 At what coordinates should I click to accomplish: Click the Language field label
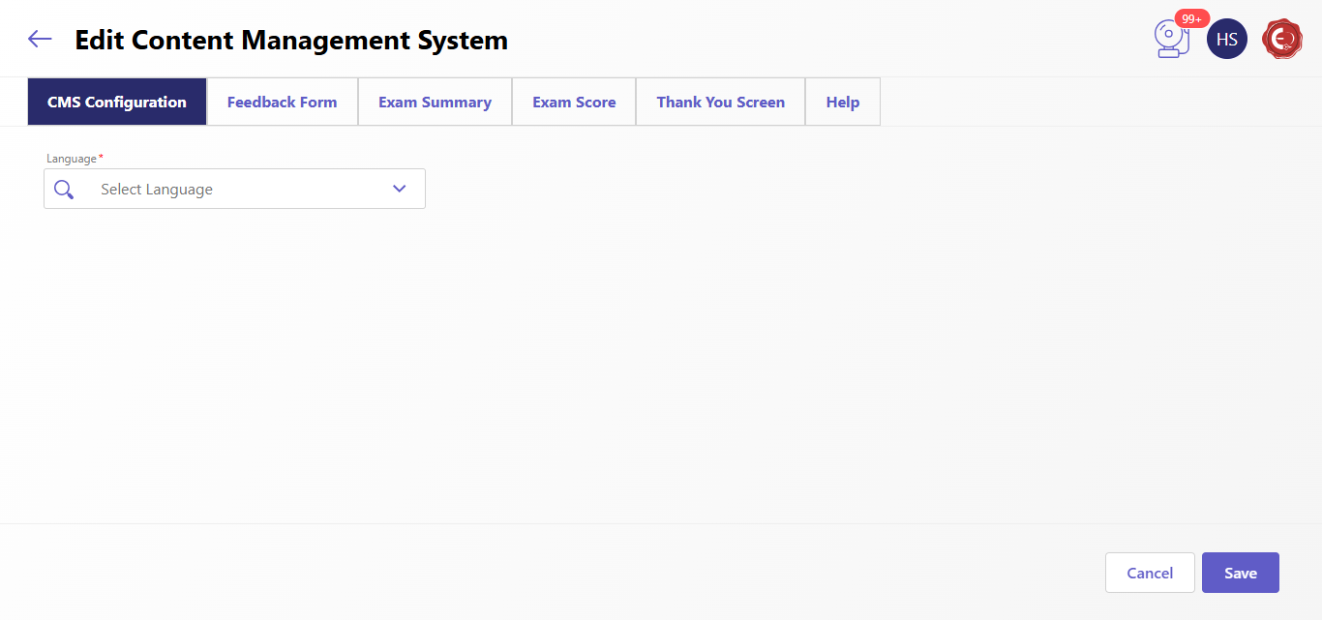[72, 159]
